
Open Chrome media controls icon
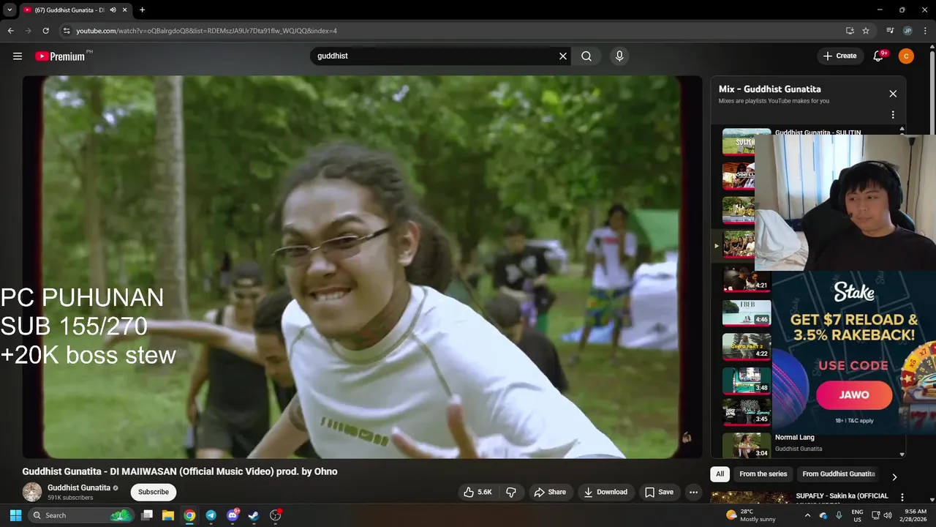pyautogui.click(x=890, y=31)
